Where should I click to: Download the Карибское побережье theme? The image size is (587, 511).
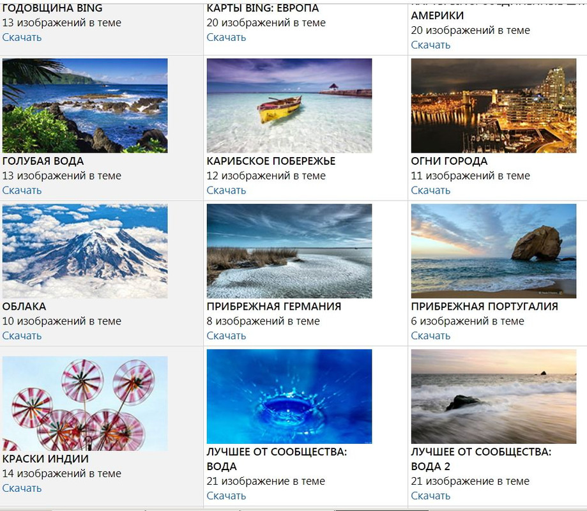point(226,190)
